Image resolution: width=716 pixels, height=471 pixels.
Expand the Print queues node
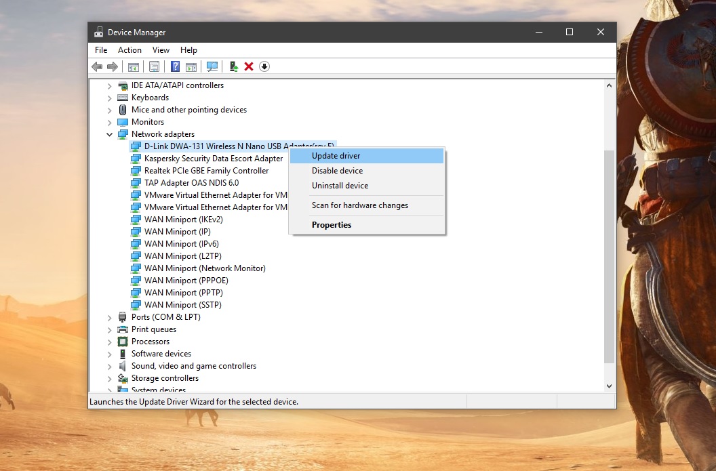point(109,329)
